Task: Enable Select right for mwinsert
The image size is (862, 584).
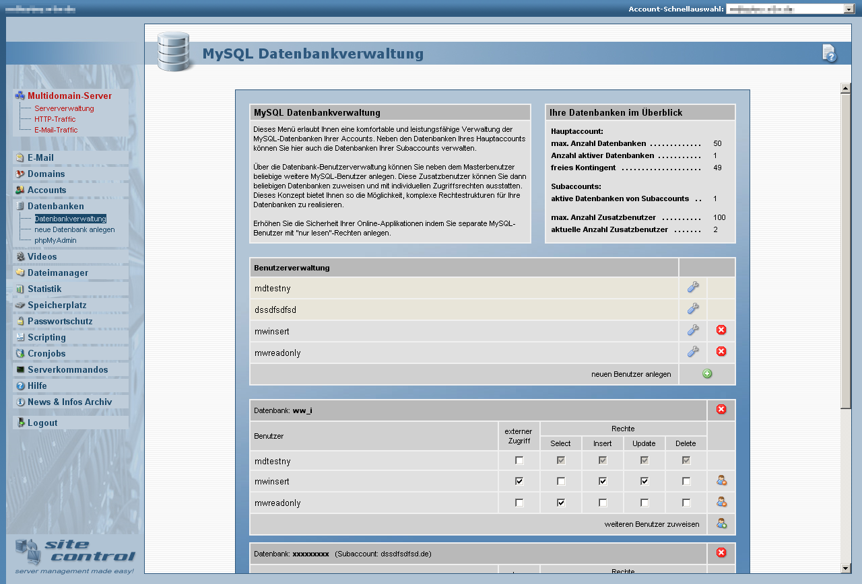Action: click(561, 482)
